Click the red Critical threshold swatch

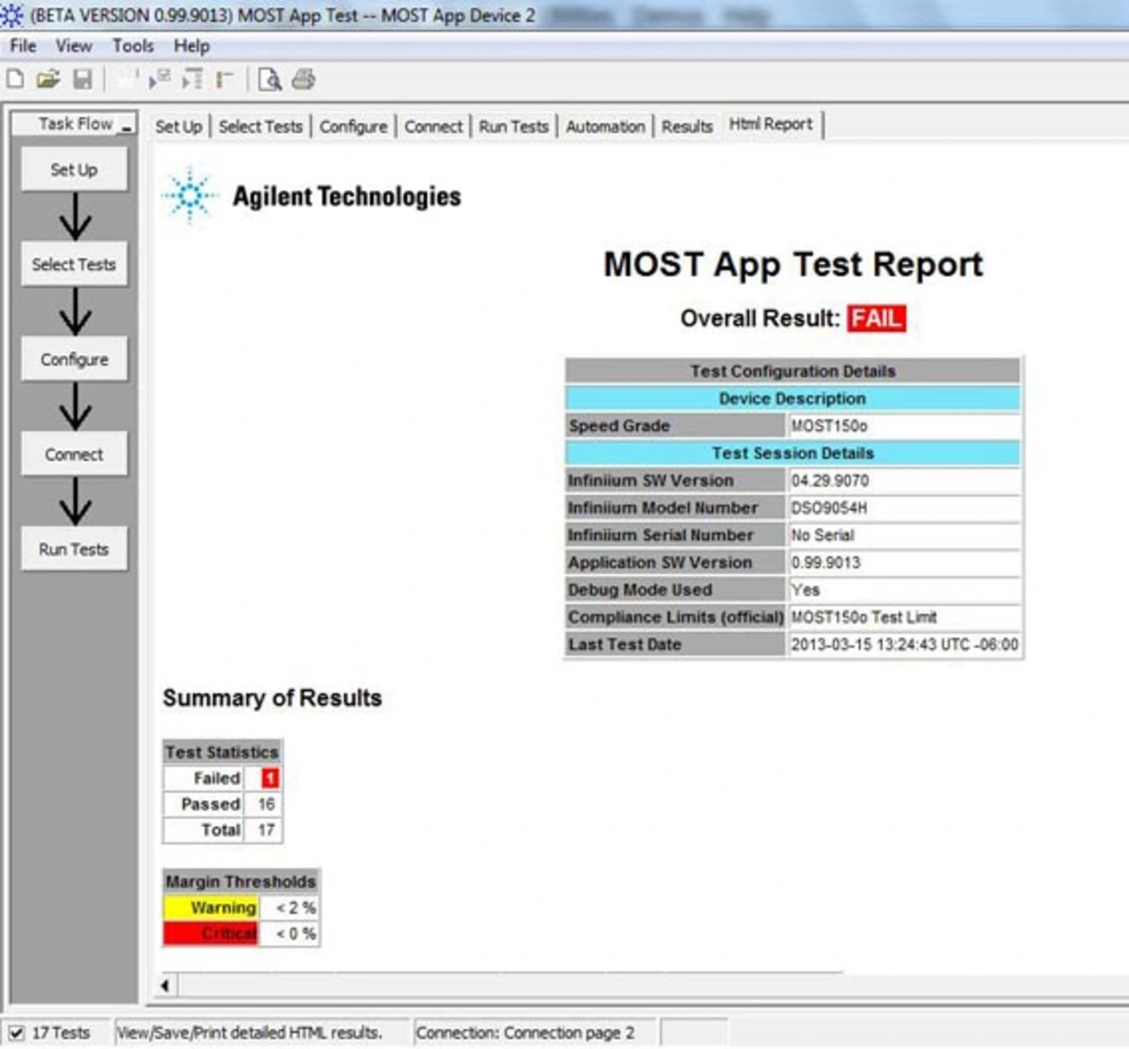tap(211, 934)
